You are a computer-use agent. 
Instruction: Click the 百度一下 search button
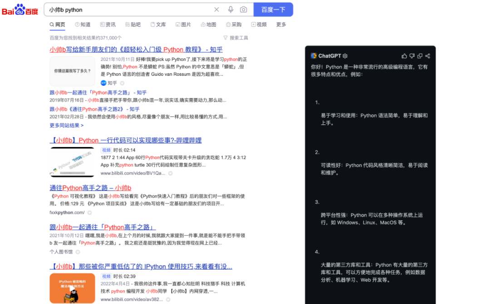pos(273,10)
